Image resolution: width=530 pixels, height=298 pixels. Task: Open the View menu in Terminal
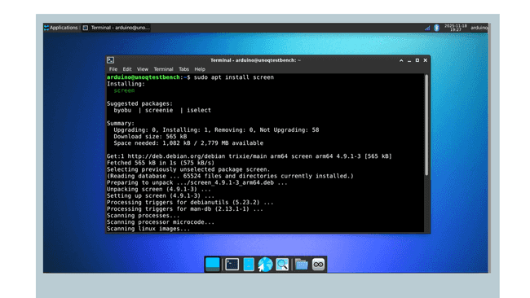click(143, 69)
